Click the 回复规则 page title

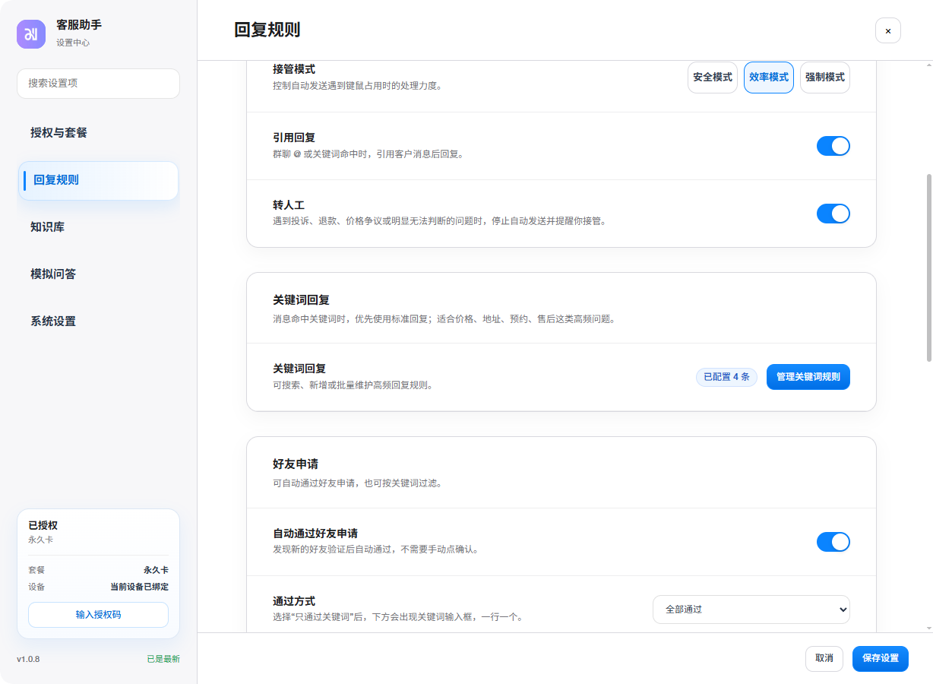267,30
